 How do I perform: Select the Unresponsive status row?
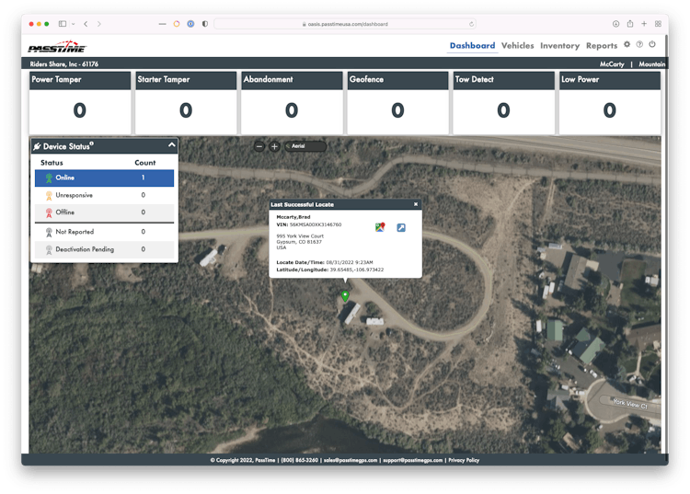(104, 195)
